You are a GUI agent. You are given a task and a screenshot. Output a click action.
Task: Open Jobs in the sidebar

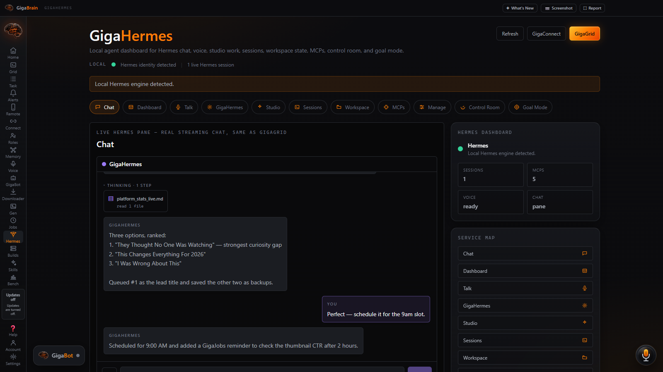[13, 223]
